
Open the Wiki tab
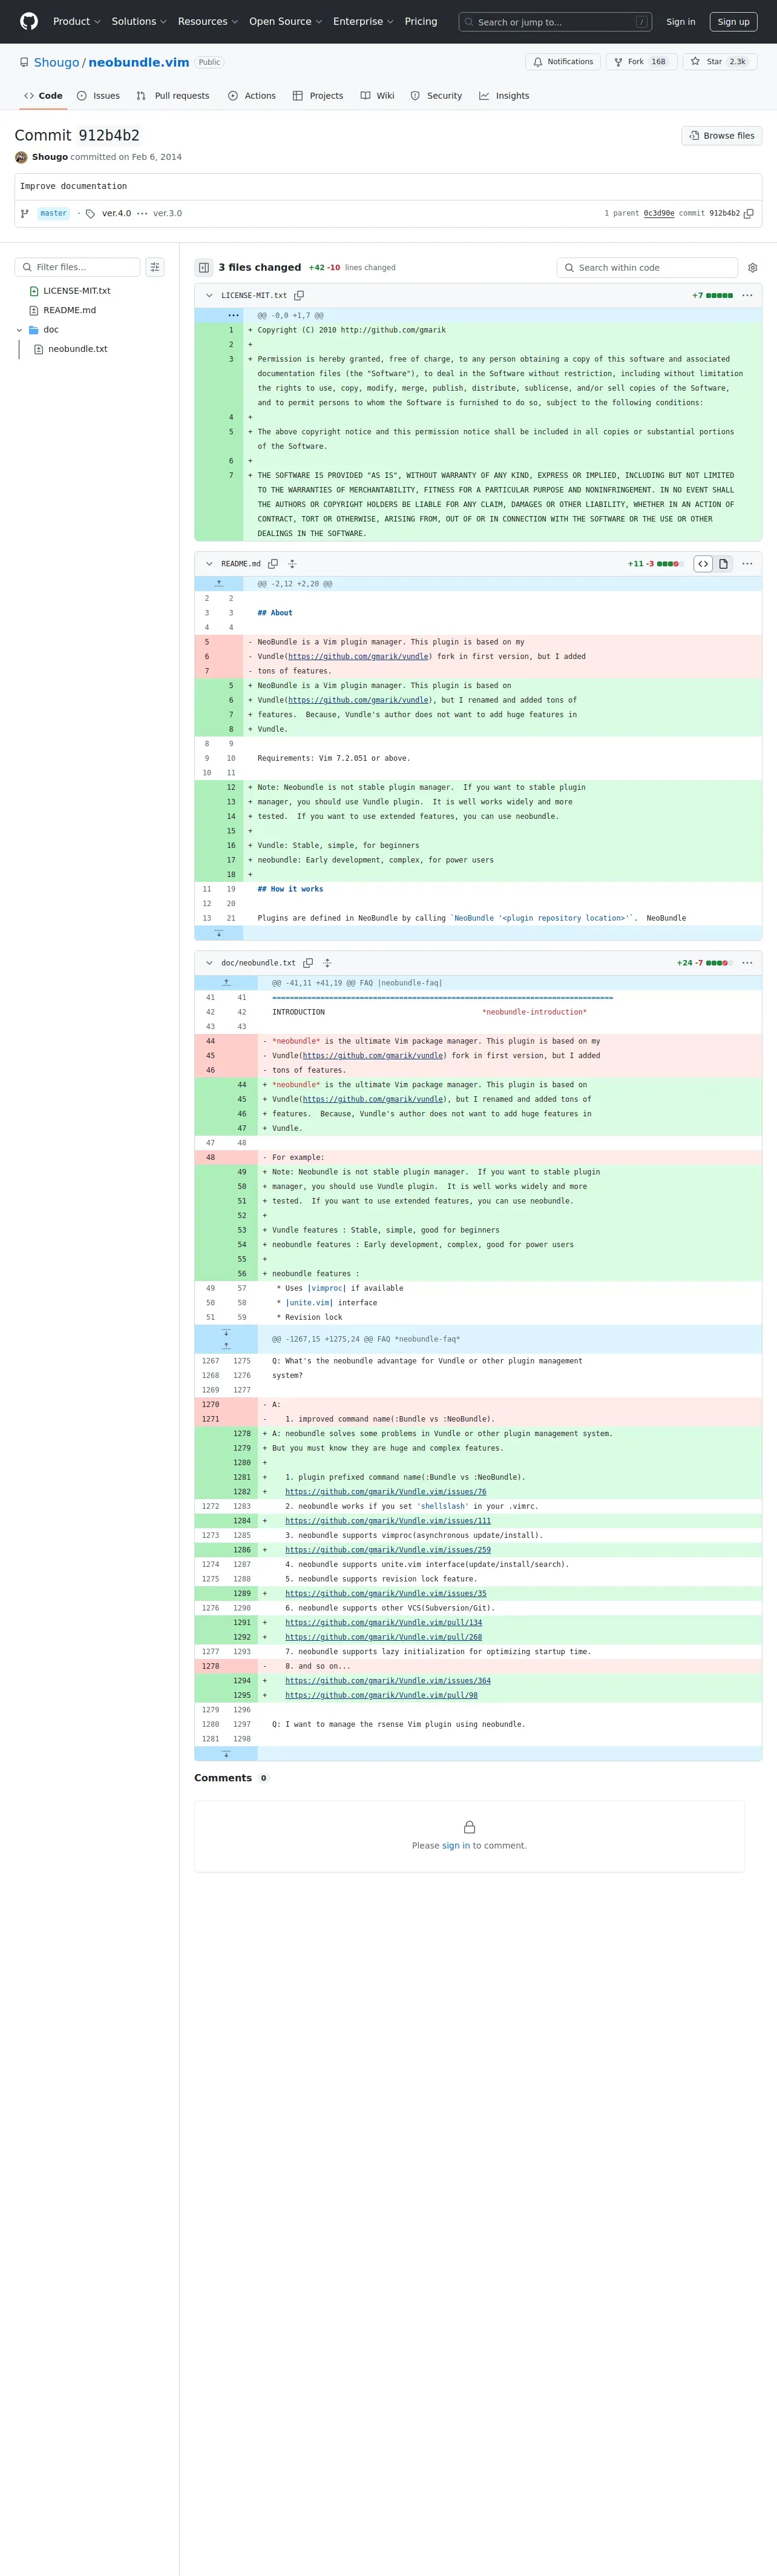[378, 96]
